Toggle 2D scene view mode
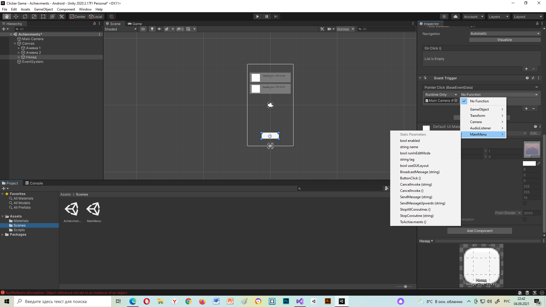The width and height of the screenshot is (546, 307). (x=143, y=29)
